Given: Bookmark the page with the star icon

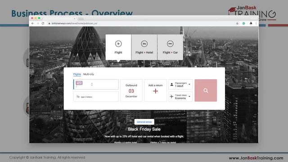Looking at the screenshot, I should pyautogui.click(x=237, y=23).
